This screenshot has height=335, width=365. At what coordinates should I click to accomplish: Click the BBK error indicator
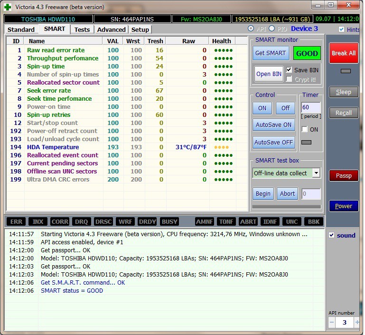[x=314, y=221]
